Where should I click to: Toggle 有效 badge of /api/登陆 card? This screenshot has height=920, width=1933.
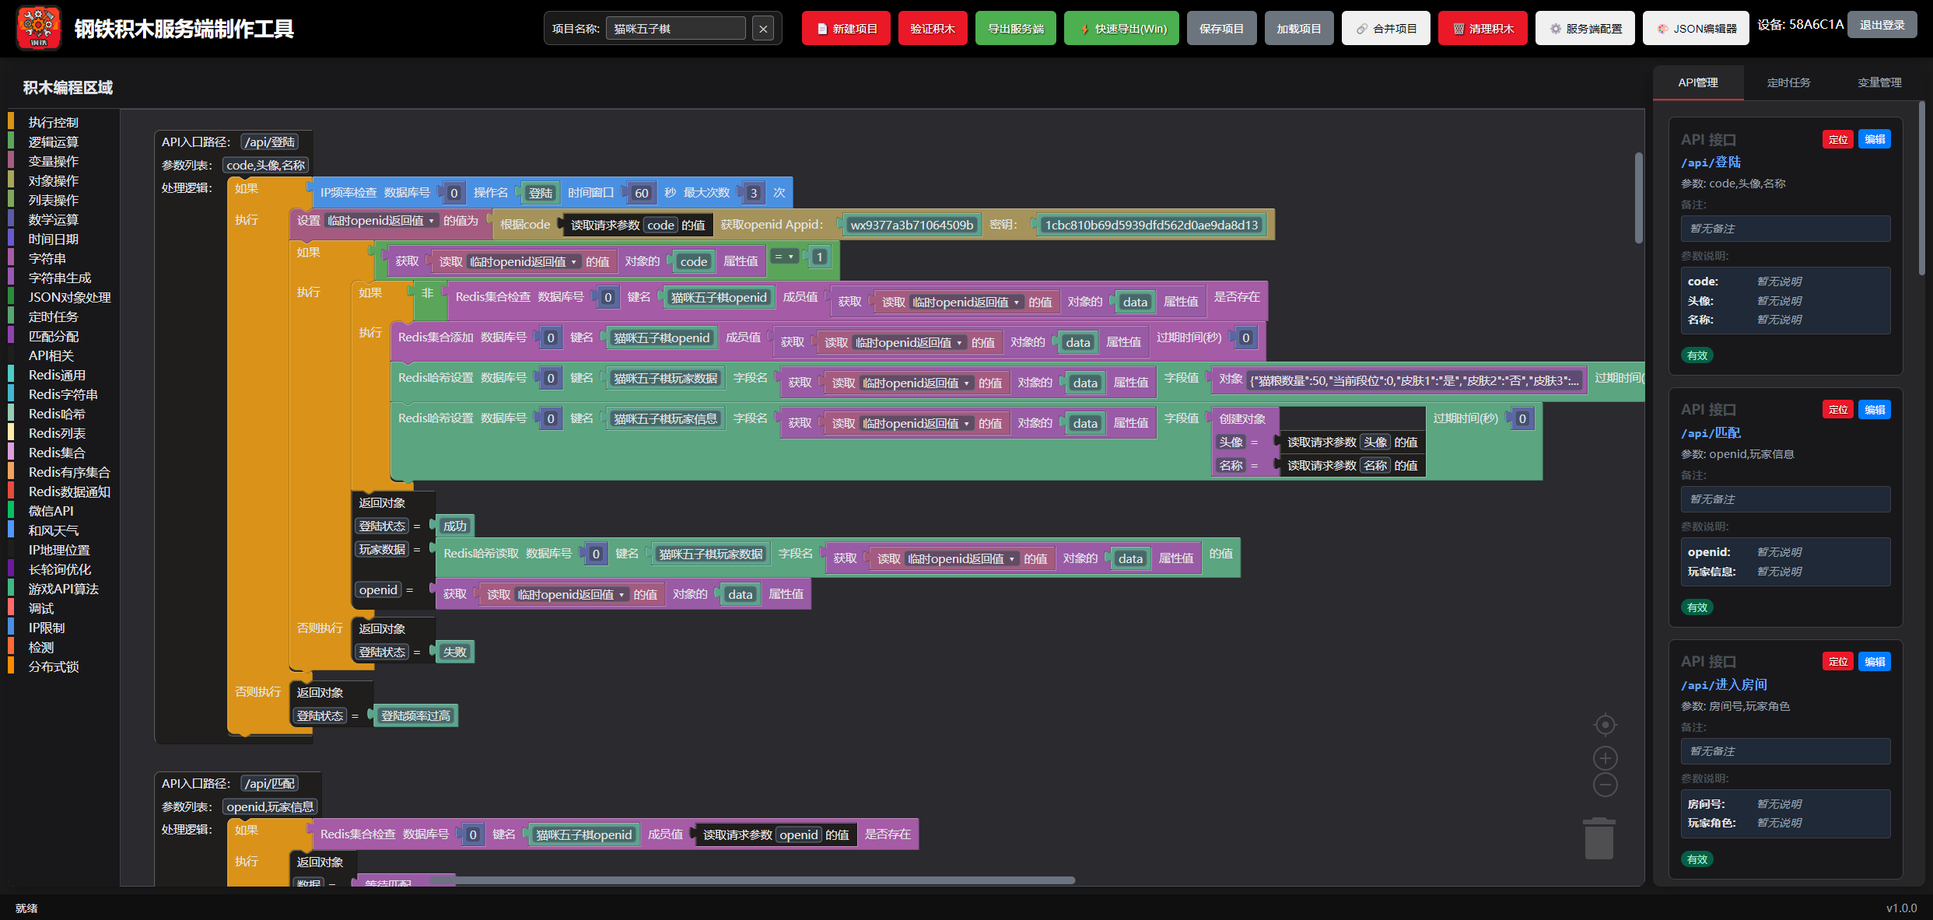1697,355
